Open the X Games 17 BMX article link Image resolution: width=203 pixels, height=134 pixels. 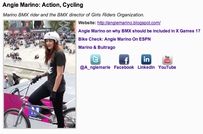[x=139, y=31]
